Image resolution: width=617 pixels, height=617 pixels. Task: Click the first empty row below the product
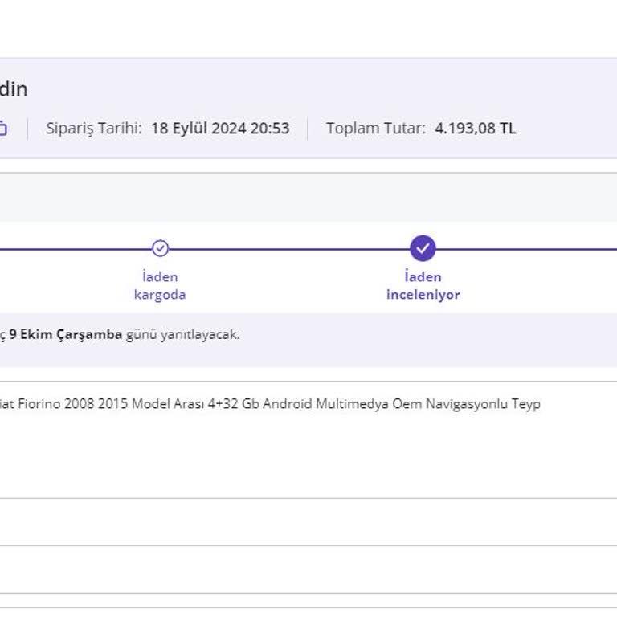308,522
